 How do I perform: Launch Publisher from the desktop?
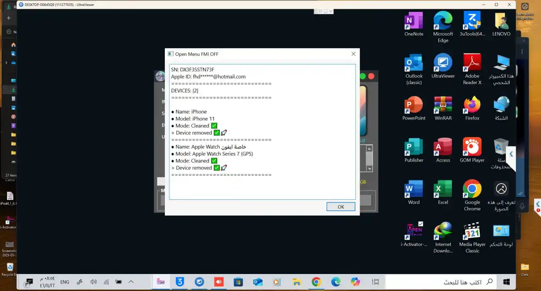pos(414,150)
